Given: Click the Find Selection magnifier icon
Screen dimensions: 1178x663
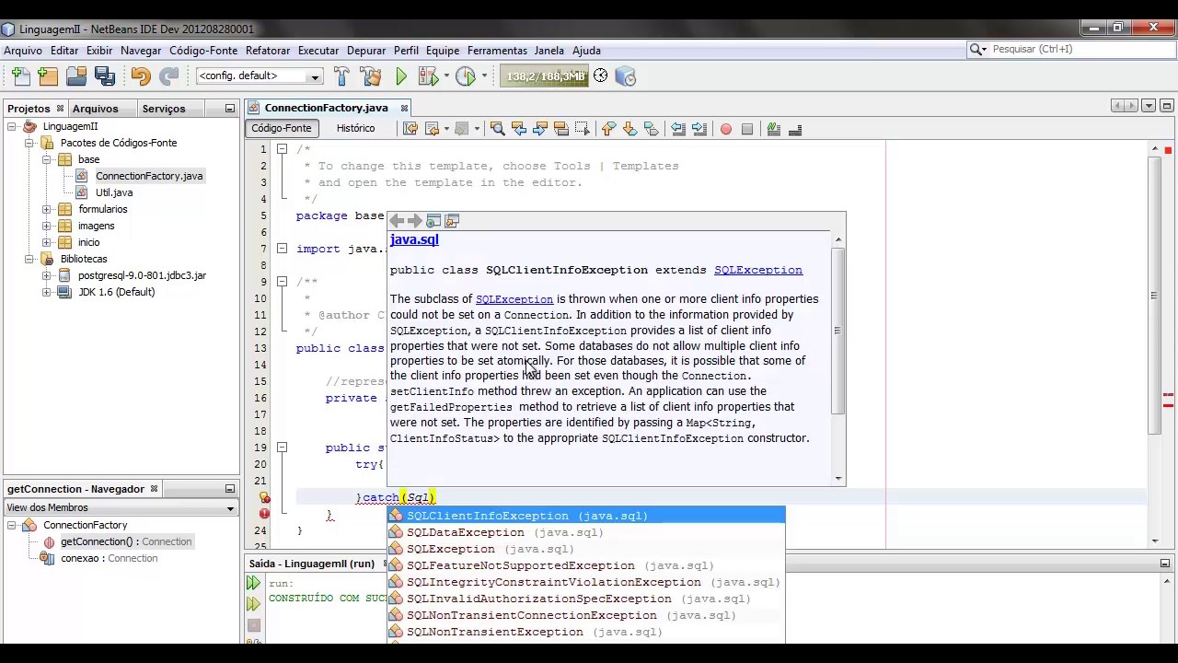Looking at the screenshot, I should pyautogui.click(x=498, y=129).
